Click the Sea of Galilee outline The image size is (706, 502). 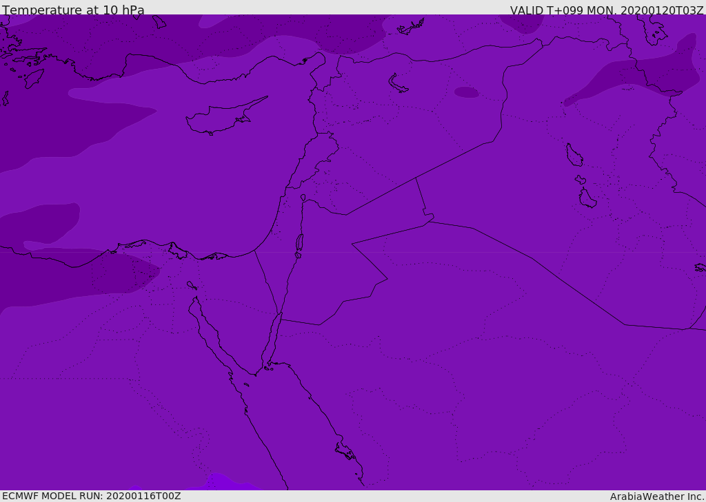pos(303,198)
